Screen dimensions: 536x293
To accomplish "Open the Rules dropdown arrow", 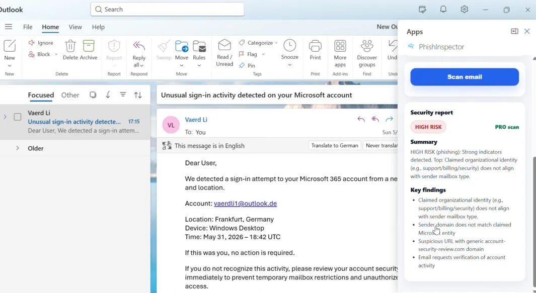I will (199, 65).
